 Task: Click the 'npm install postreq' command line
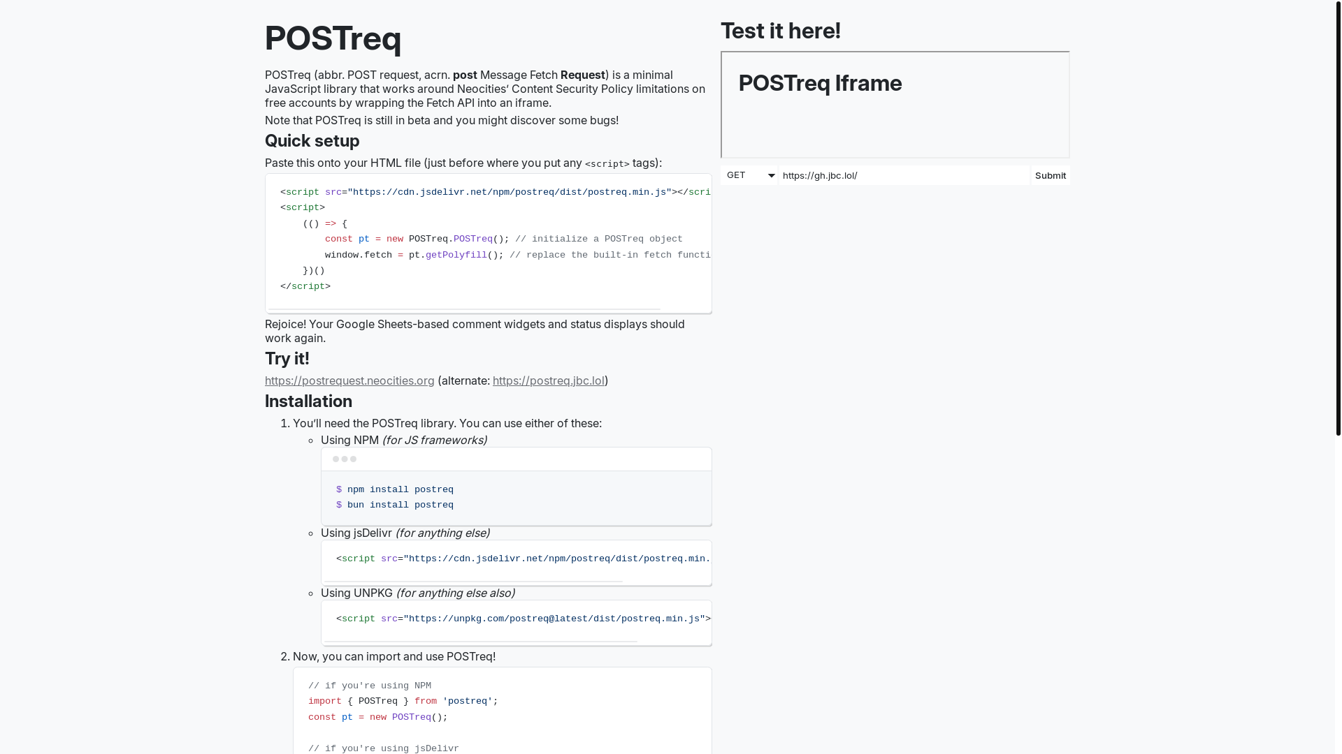[x=395, y=489]
